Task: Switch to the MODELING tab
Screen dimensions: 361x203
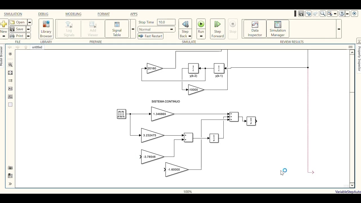Action: pyautogui.click(x=73, y=14)
